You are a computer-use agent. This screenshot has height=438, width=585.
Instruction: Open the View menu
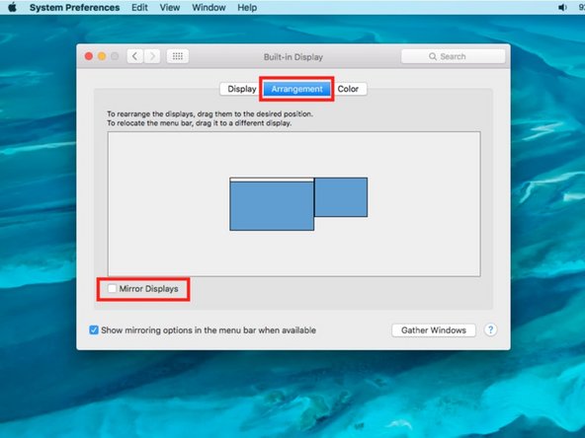pos(170,8)
